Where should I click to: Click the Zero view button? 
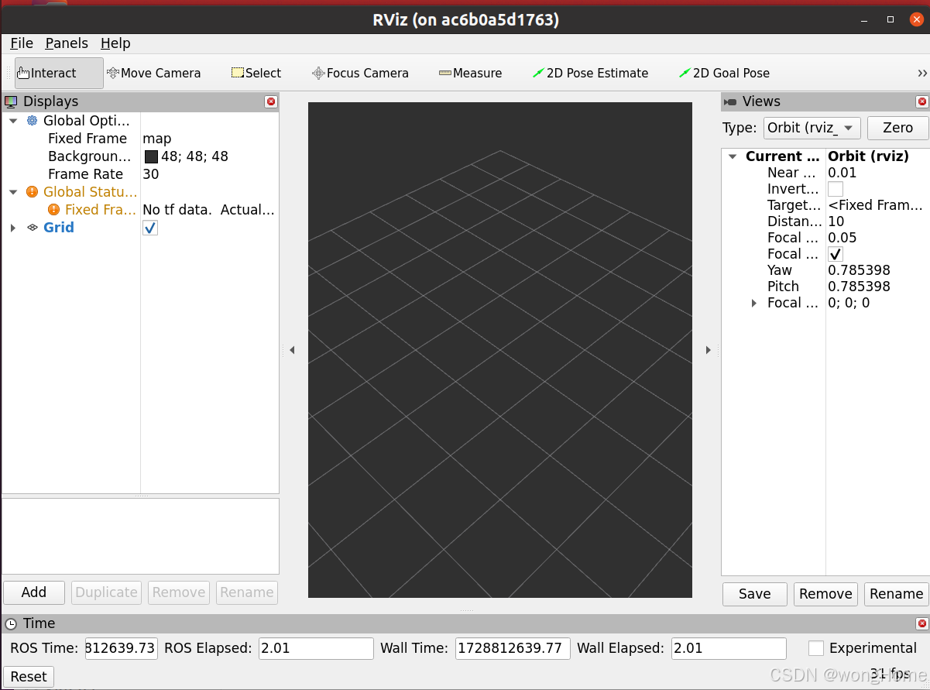tap(897, 128)
